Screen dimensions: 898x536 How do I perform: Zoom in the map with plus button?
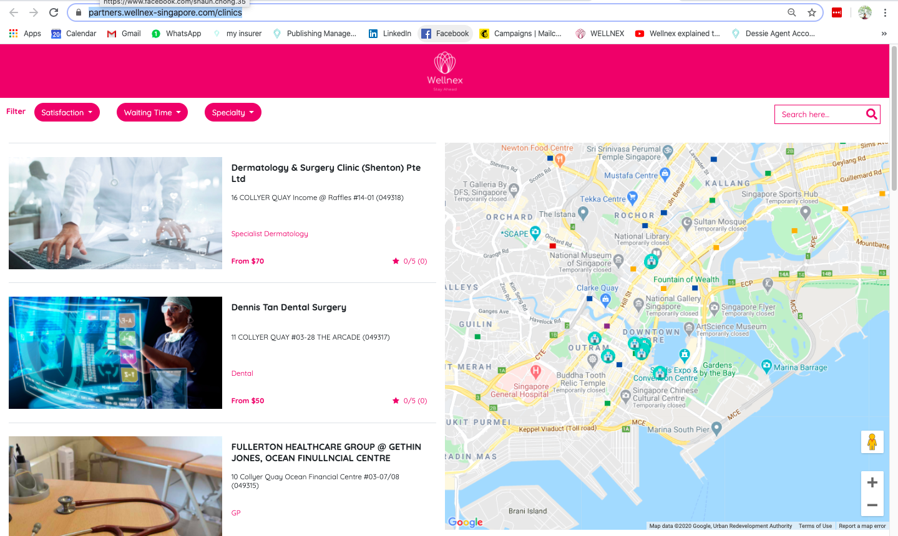point(872,482)
